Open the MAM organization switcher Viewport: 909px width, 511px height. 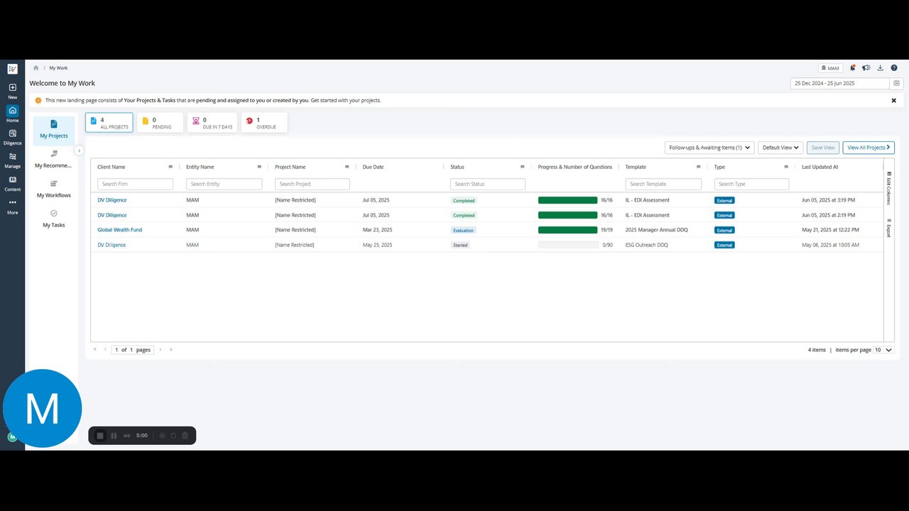pos(830,68)
